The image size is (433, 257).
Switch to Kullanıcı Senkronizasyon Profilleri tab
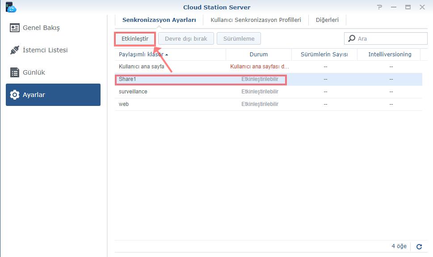pos(256,20)
